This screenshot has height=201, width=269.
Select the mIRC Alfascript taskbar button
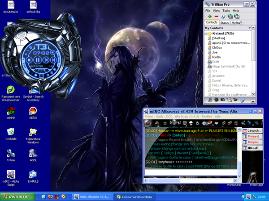click(x=92, y=197)
